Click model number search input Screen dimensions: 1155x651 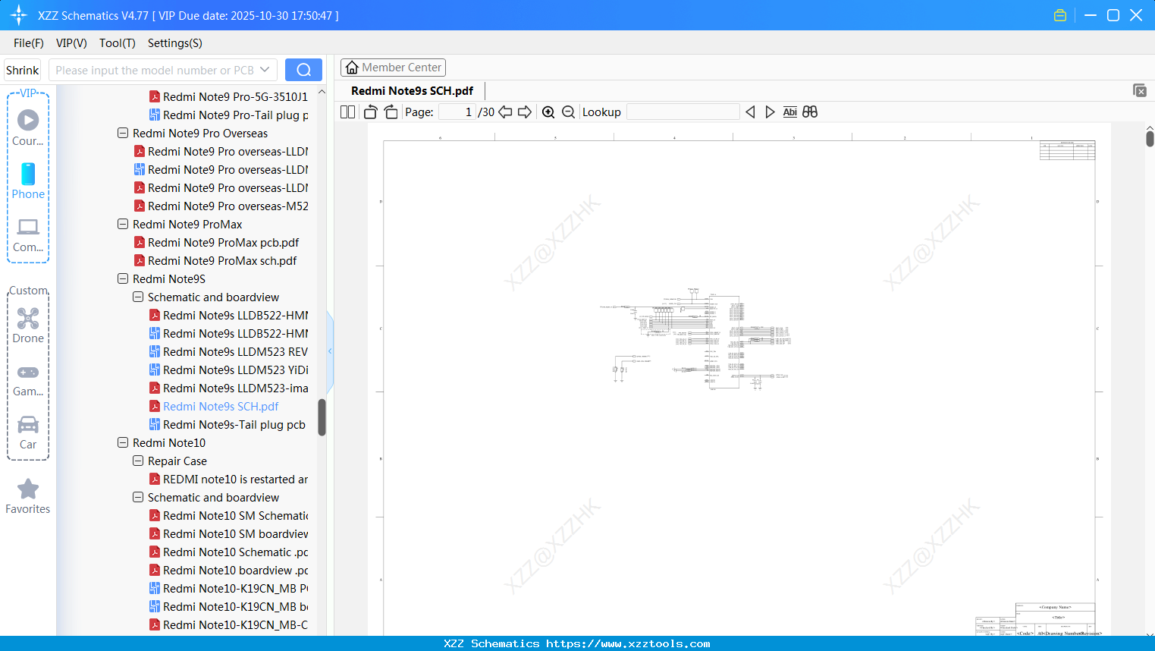coord(155,70)
